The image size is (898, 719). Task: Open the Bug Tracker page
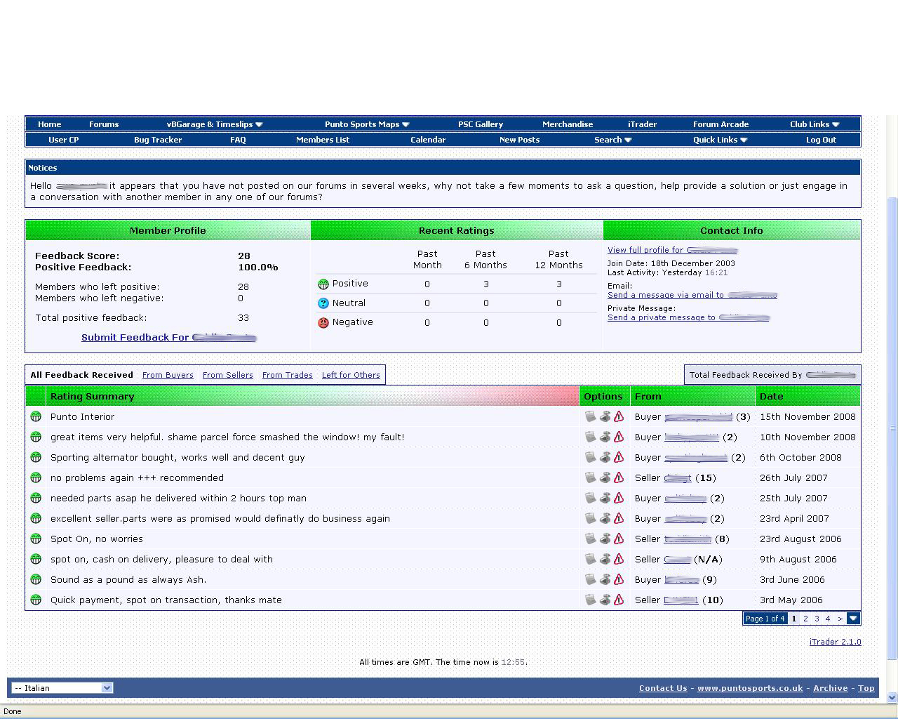158,140
